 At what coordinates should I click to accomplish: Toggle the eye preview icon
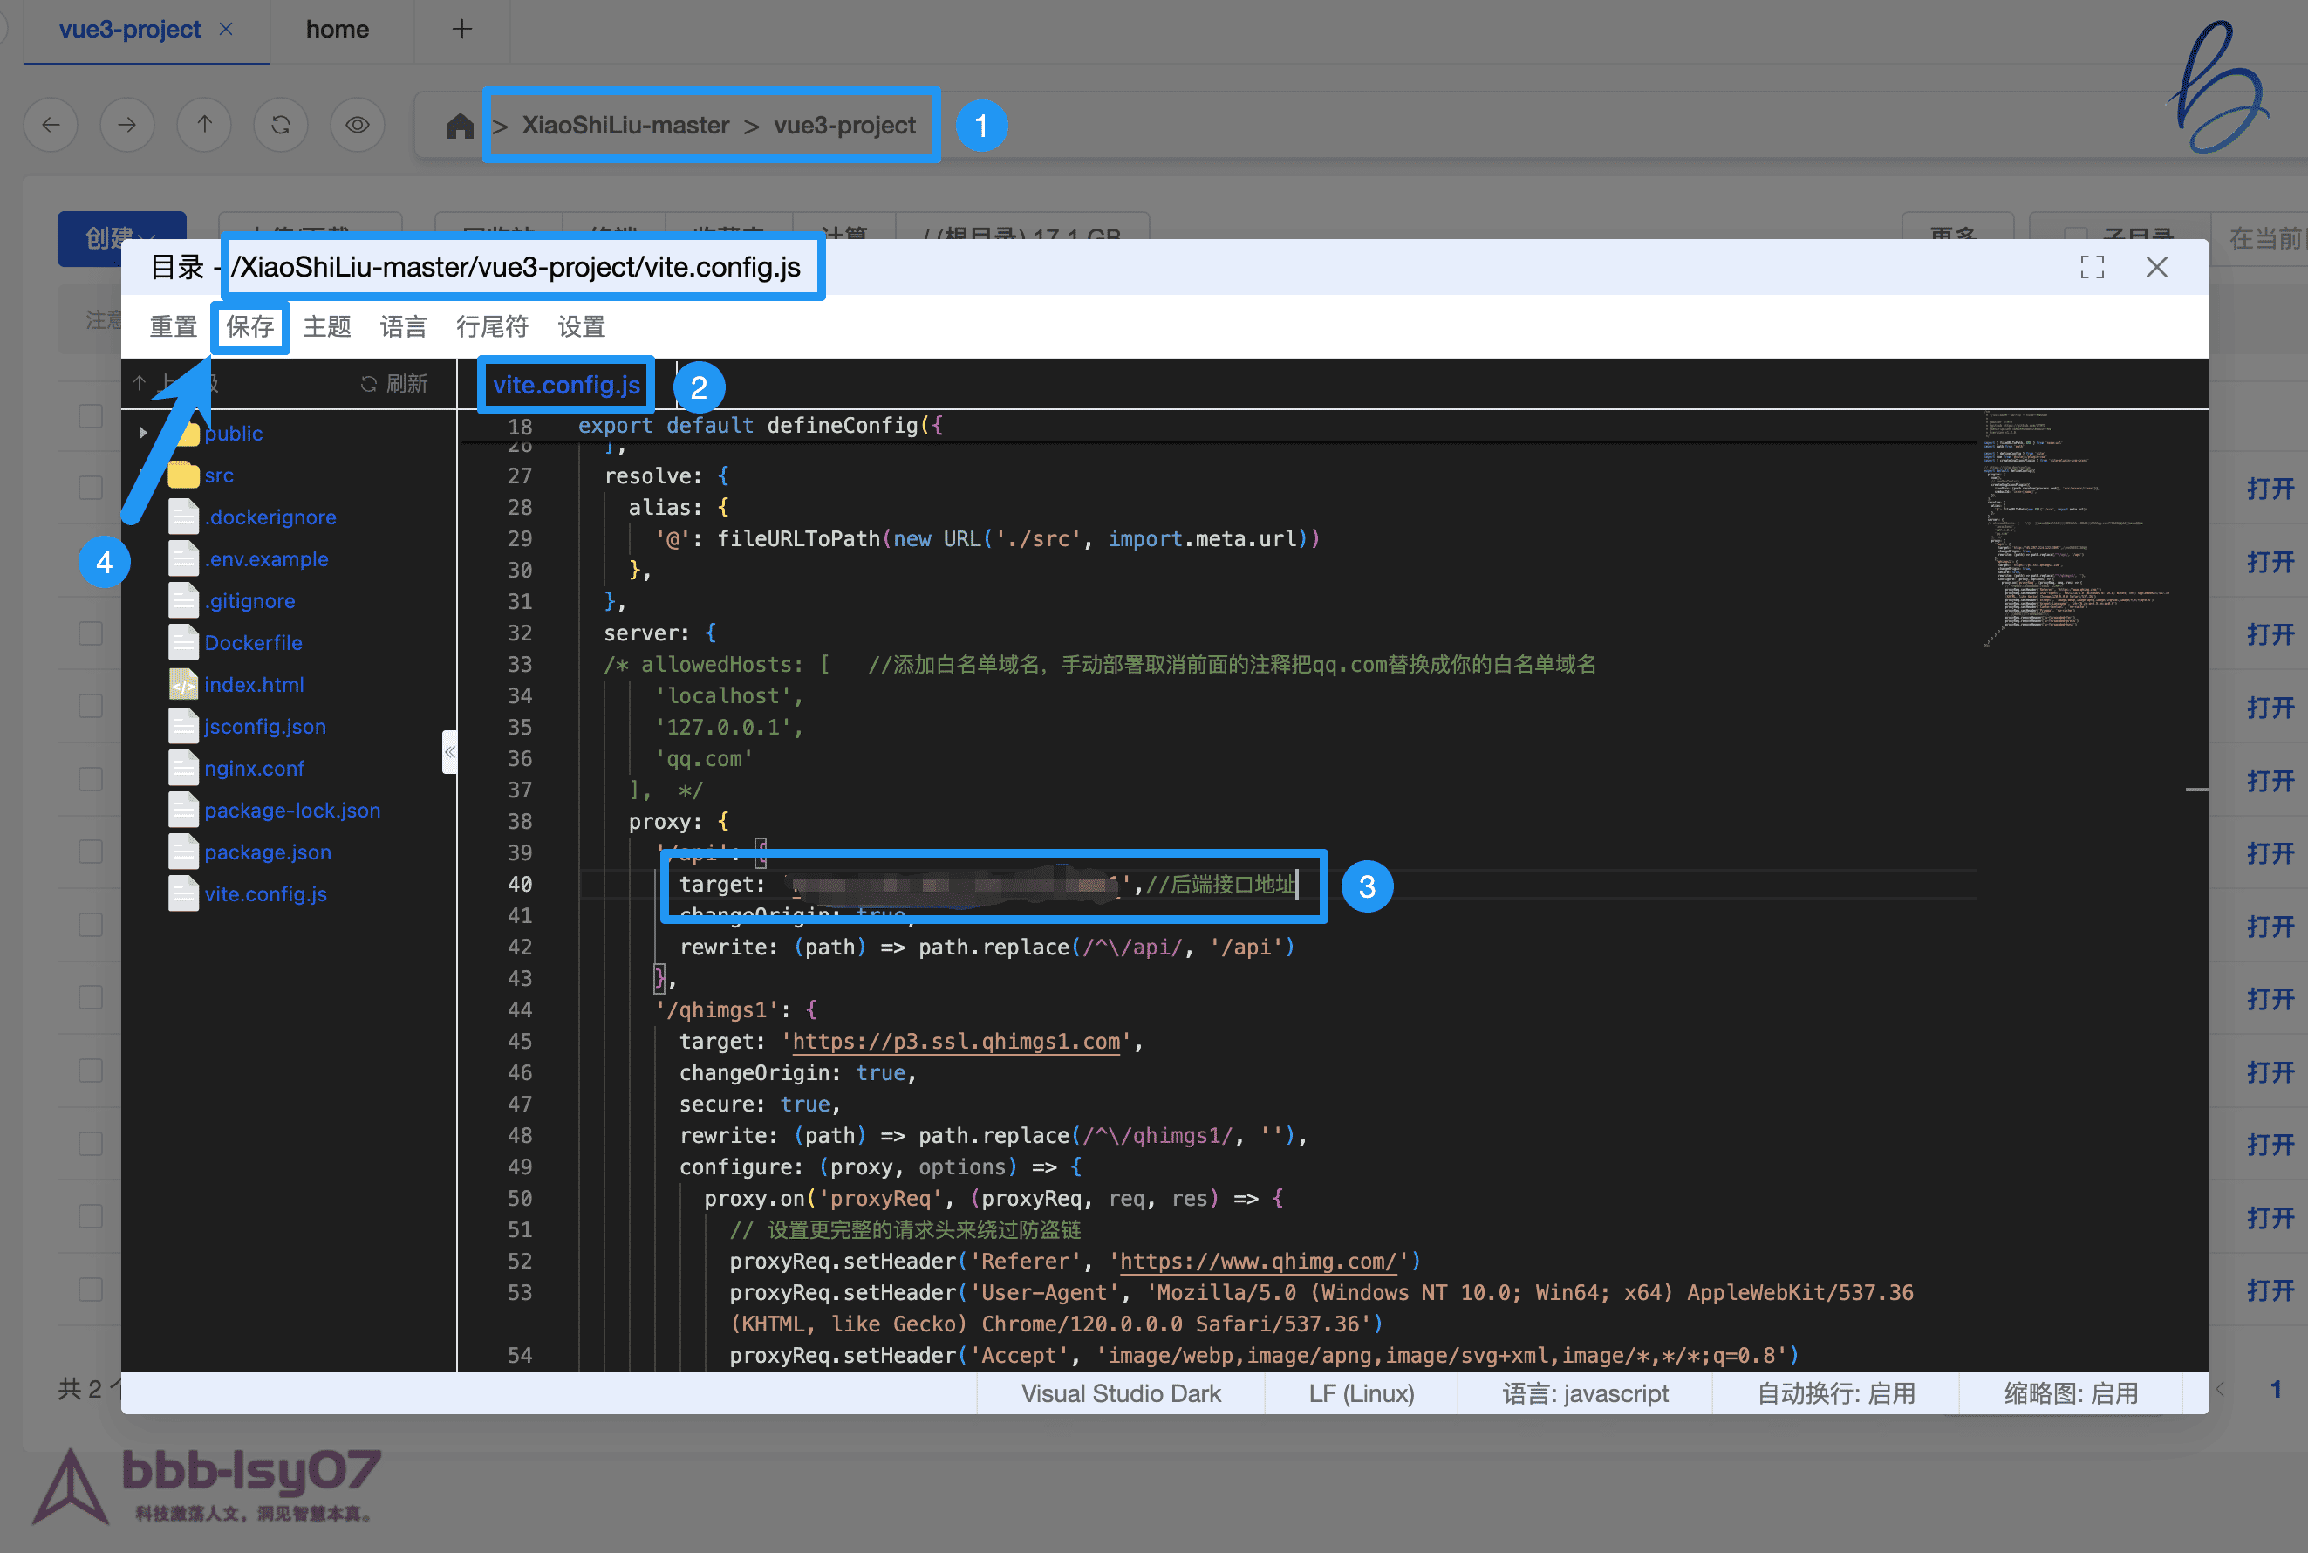click(x=358, y=125)
